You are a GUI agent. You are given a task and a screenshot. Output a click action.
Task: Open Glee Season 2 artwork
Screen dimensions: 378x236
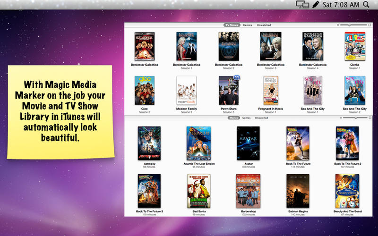coord(144,90)
